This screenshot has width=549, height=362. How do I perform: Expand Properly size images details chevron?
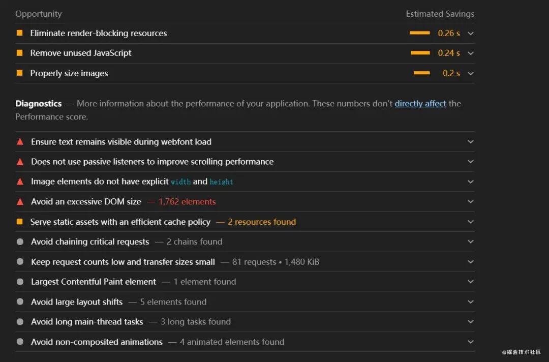(x=471, y=74)
